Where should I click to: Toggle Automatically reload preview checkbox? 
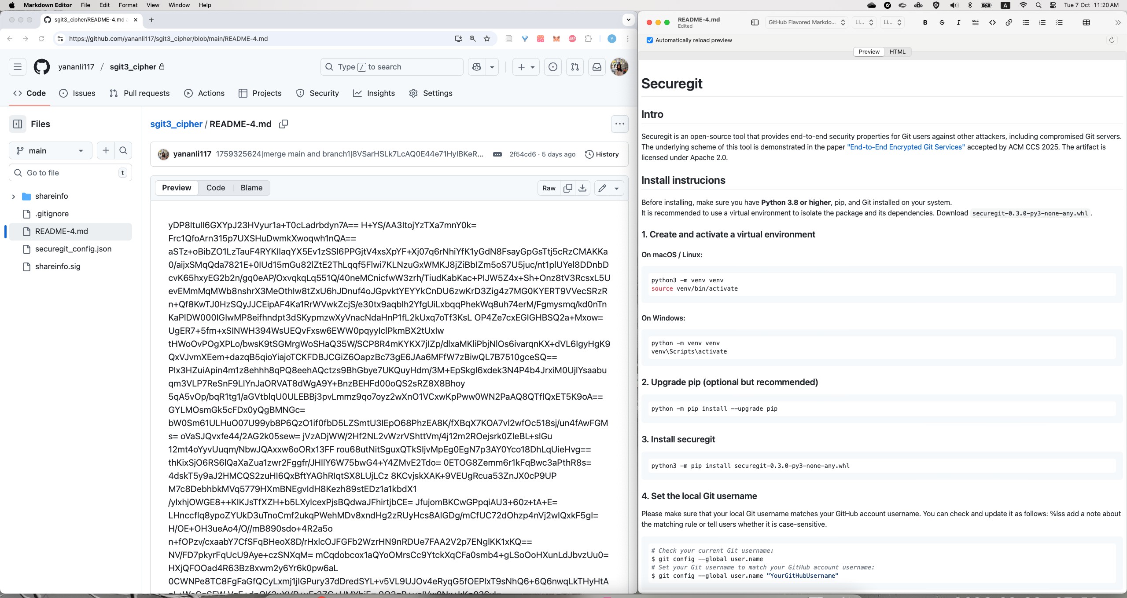coord(650,40)
